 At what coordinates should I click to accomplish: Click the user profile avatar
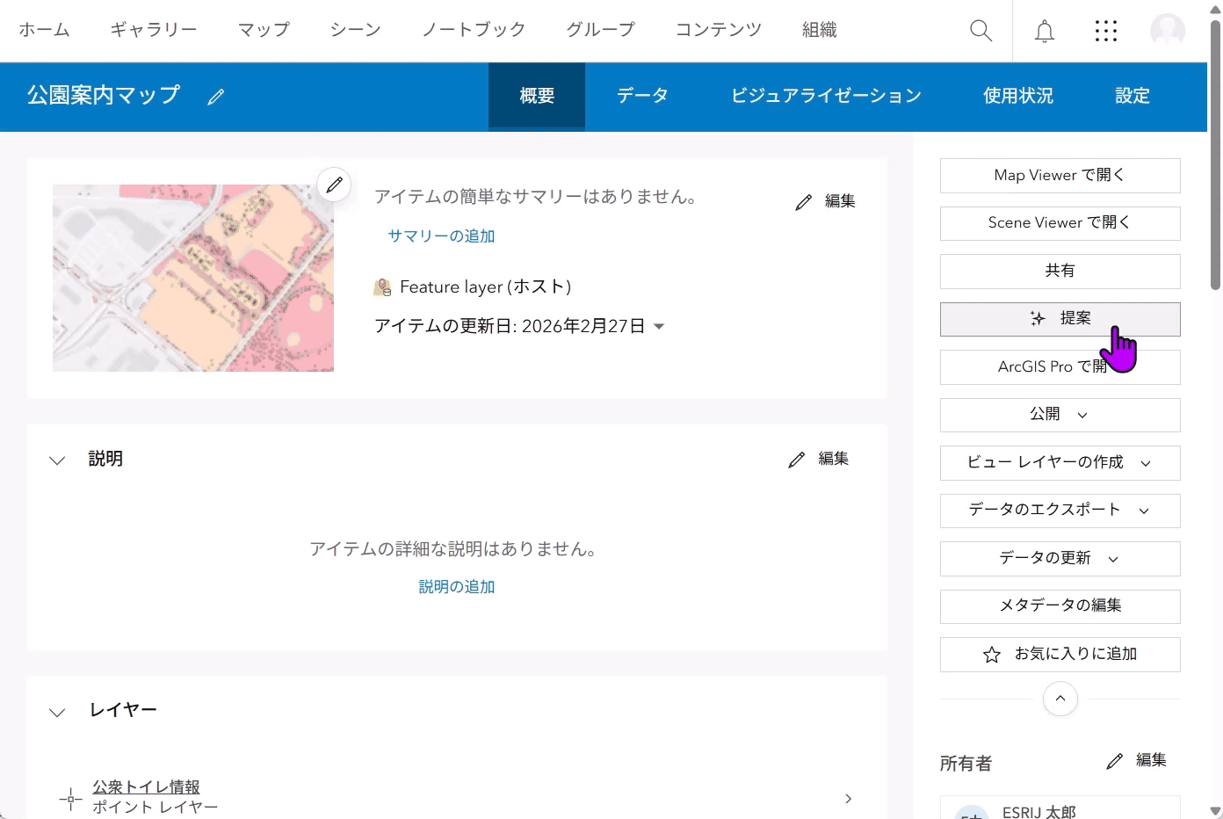click(1167, 31)
